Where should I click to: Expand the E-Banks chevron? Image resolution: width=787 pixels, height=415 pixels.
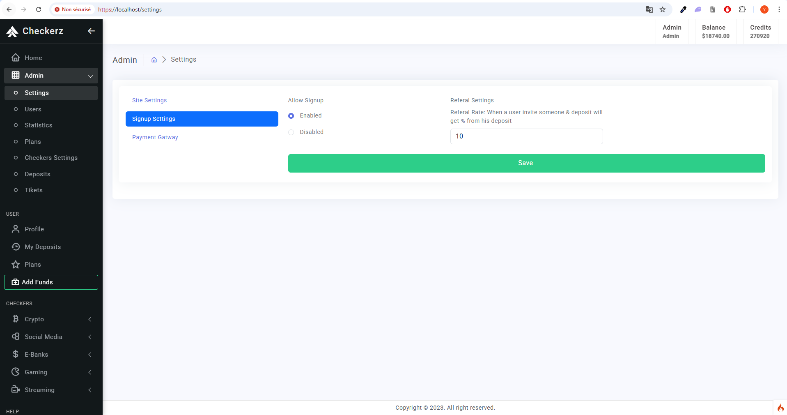click(x=90, y=355)
